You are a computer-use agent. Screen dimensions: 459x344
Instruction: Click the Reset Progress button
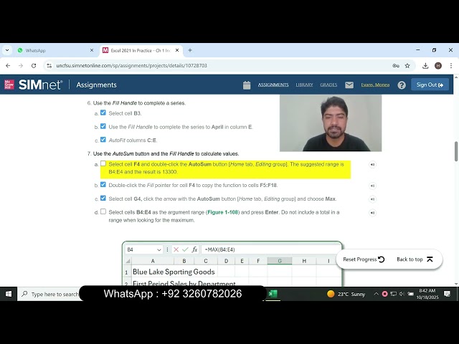(x=364, y=259)
